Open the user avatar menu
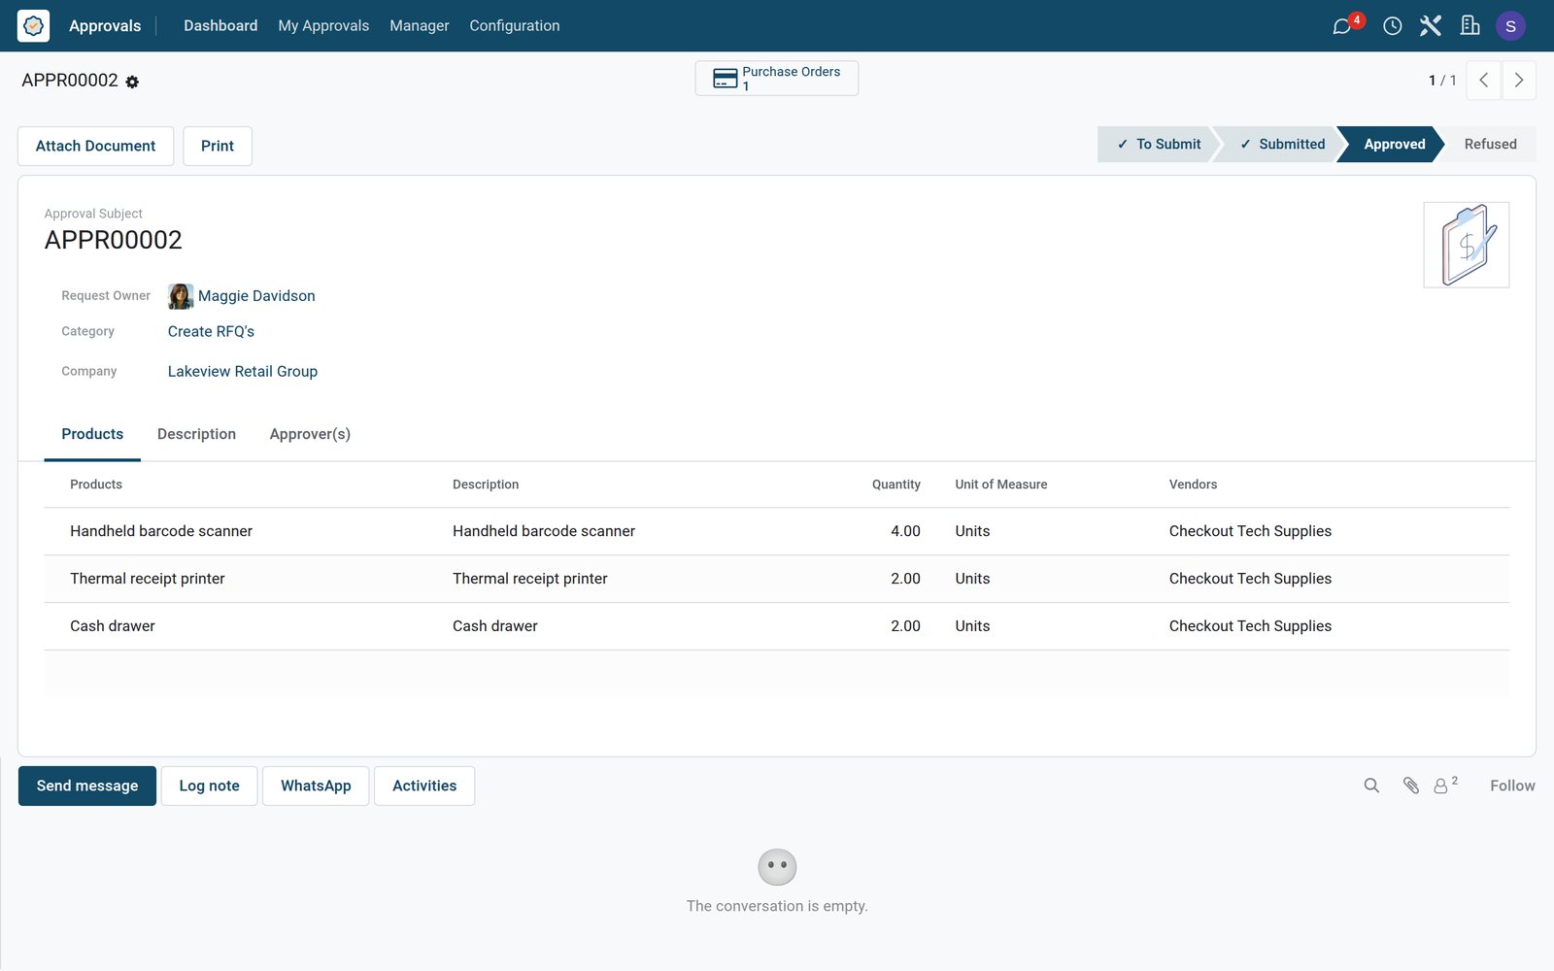Viewport: 1554px width, 971px height. (x=1510, y=26)
